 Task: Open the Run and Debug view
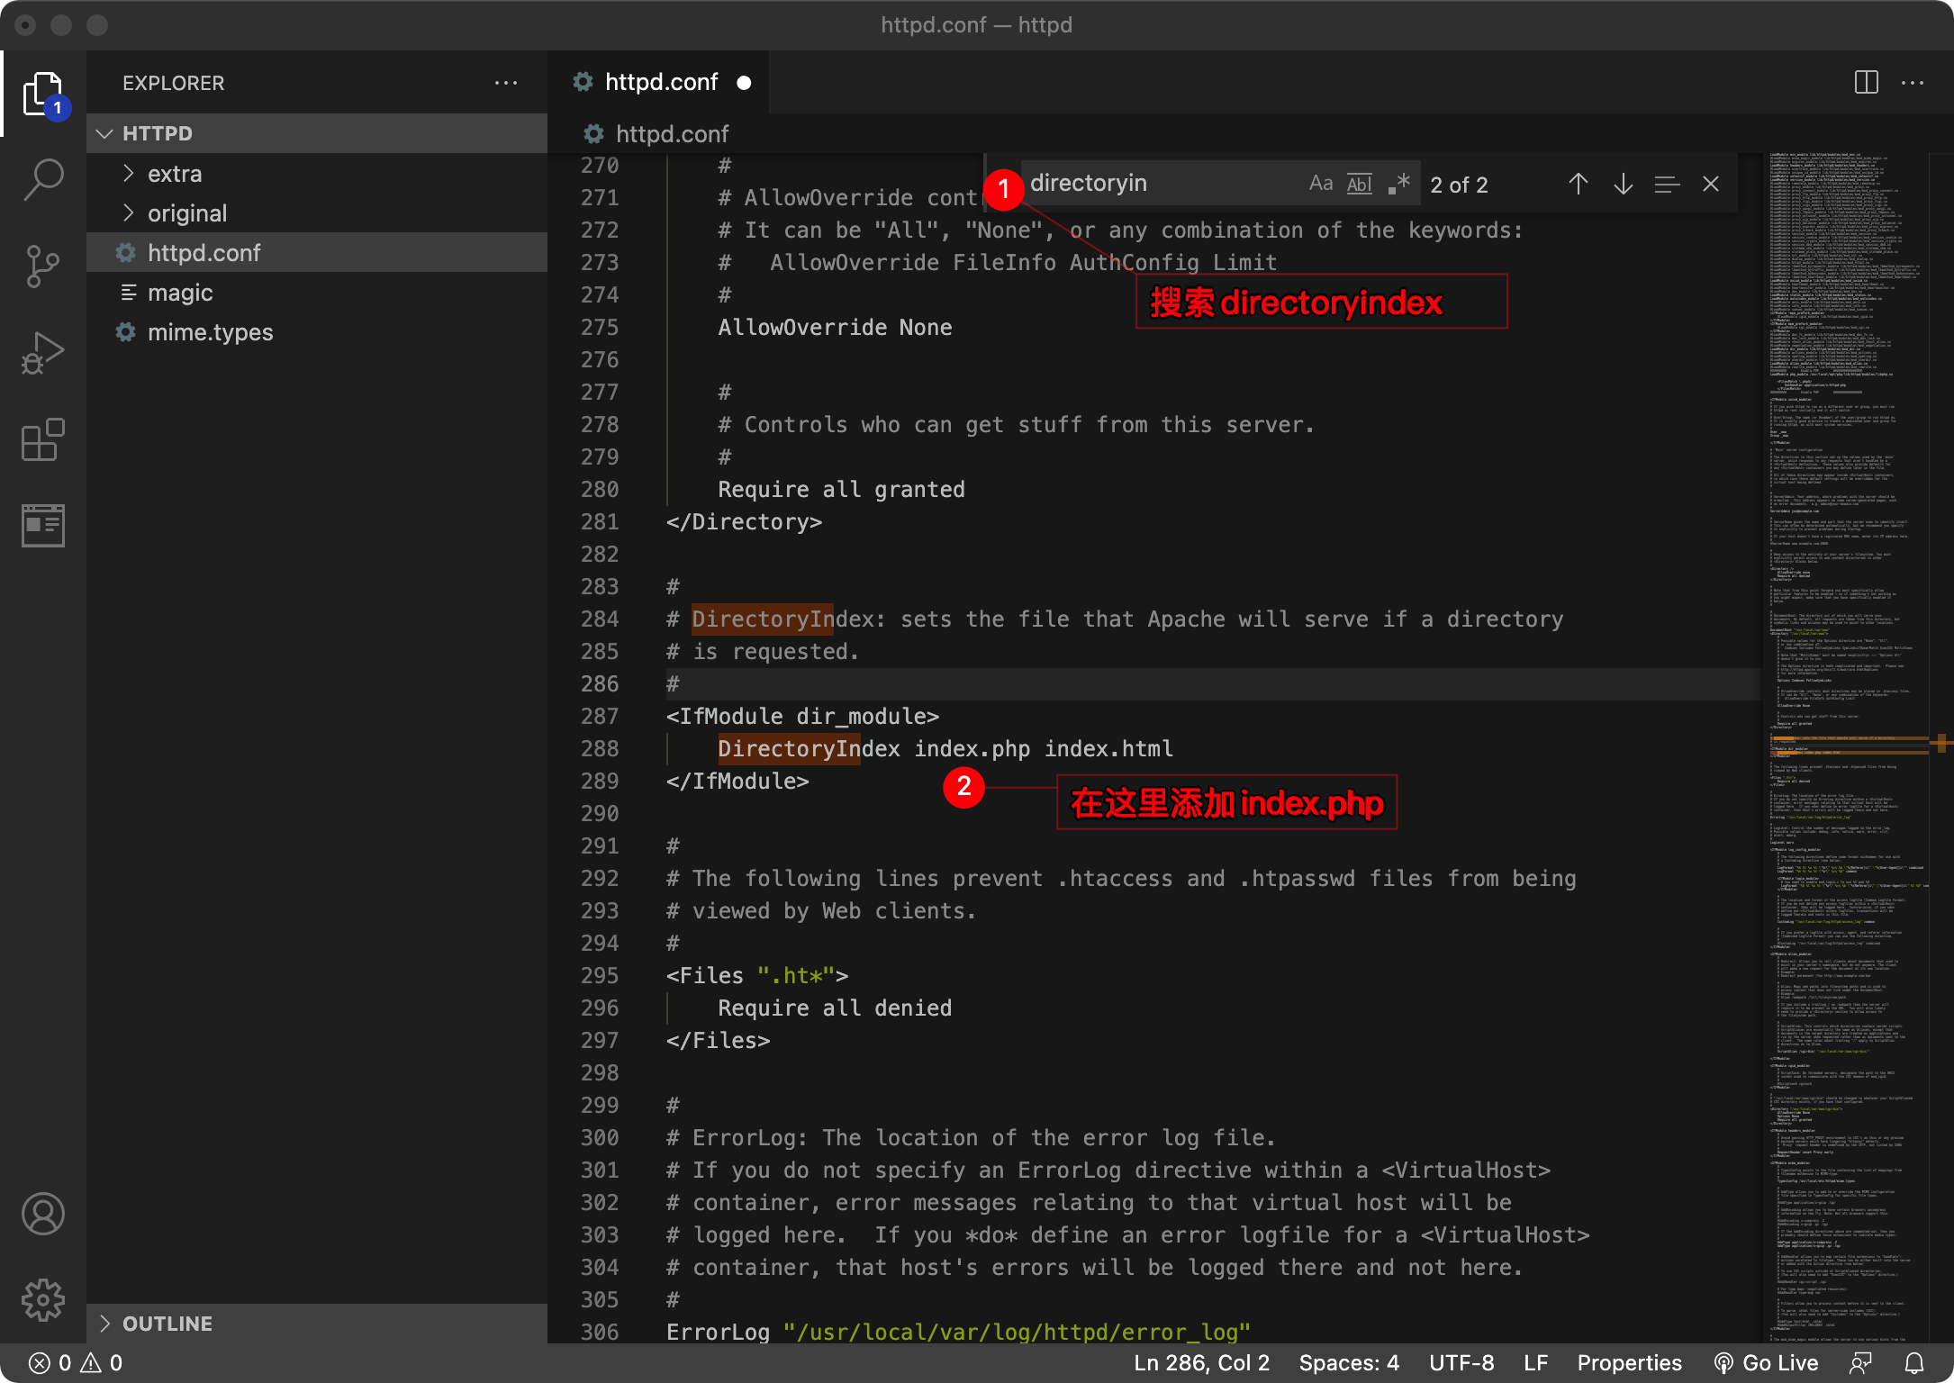click(x=42, y=353)
